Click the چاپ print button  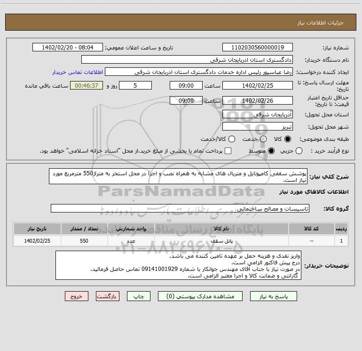139,296
